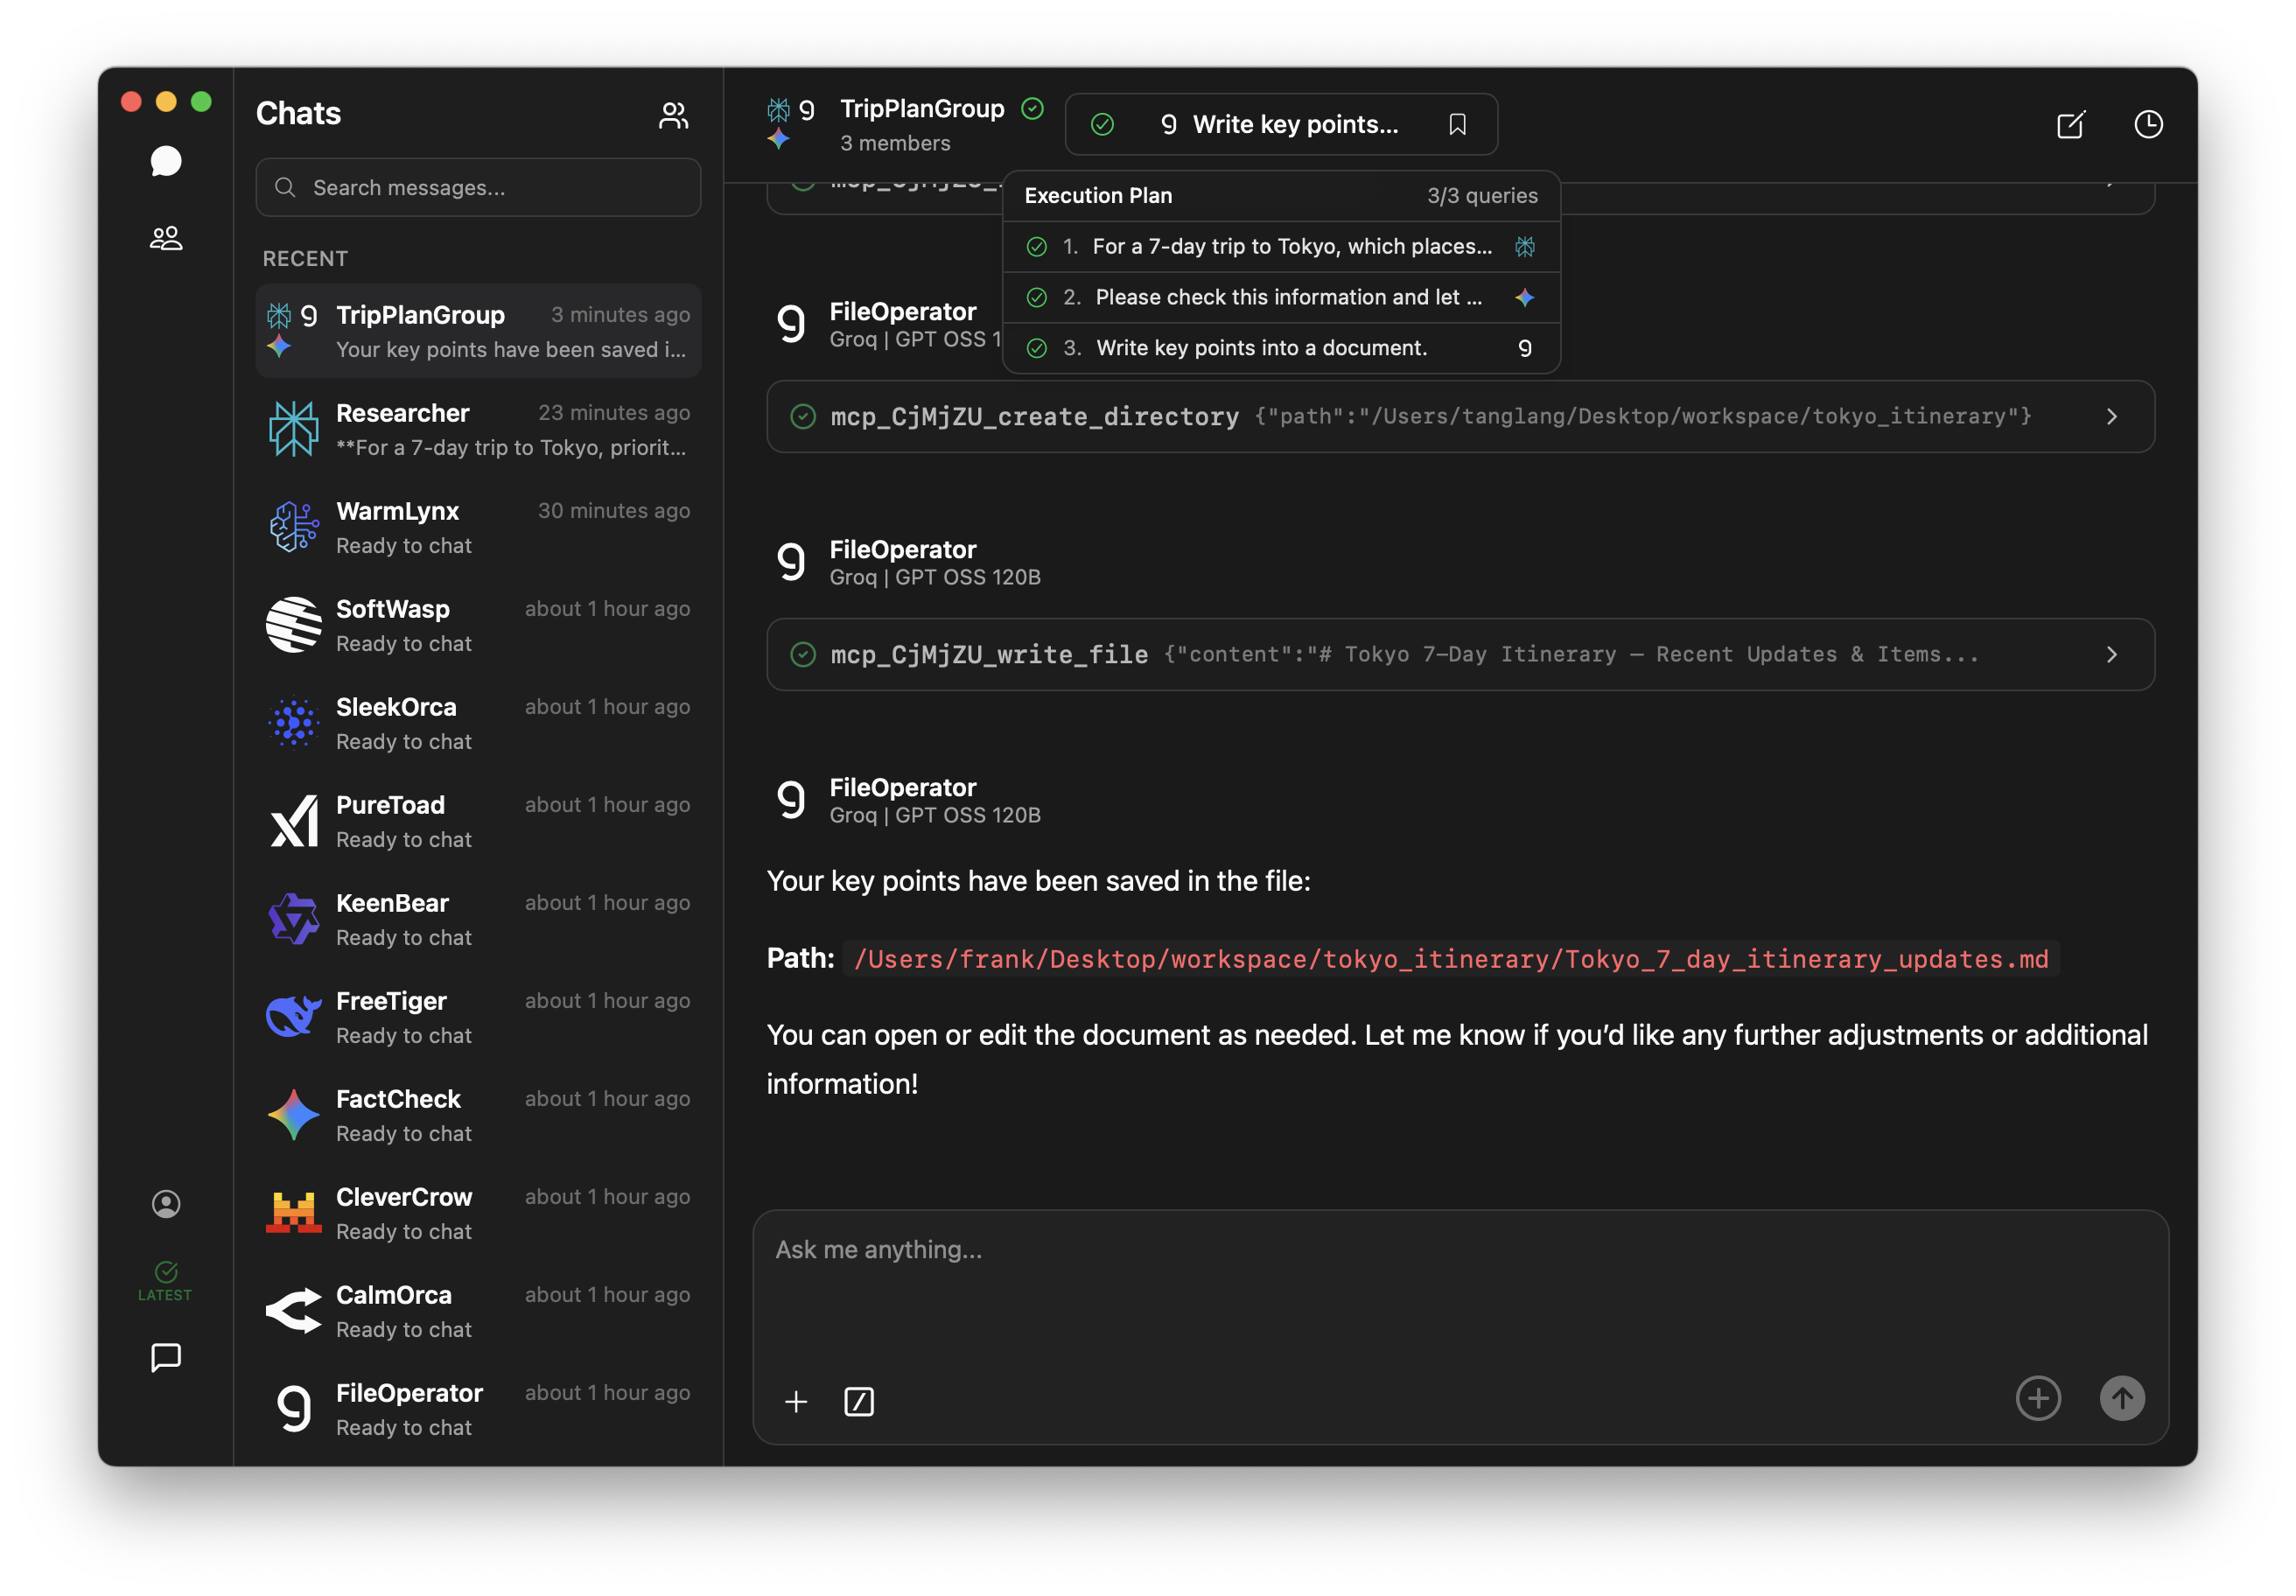Click the FreeTiger whale avatar icon
Viewport: 2296px width, 1596px height.
click(x=293, y=1017)
